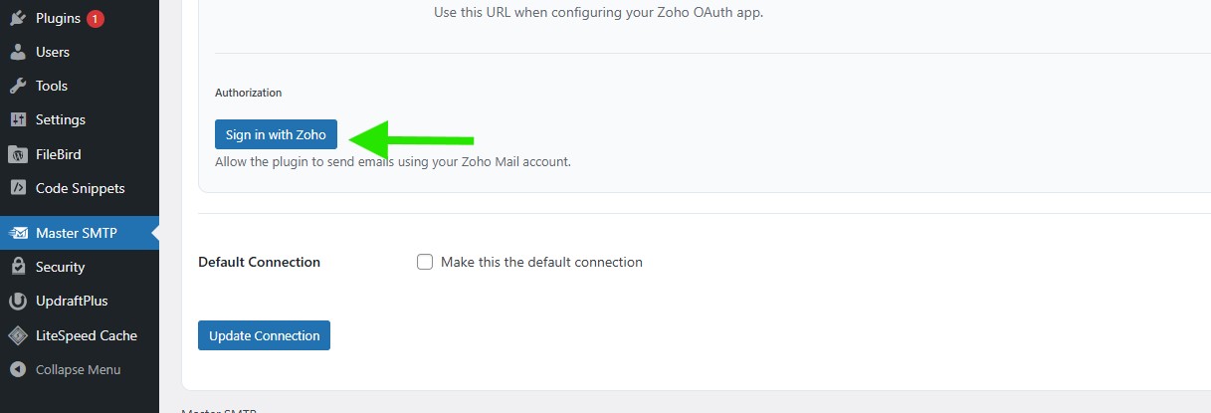The height and width of the screenshot is (413, 1211).
Task: Click the UpdraftPlus logo icon
Action: [x=18, y=301]
